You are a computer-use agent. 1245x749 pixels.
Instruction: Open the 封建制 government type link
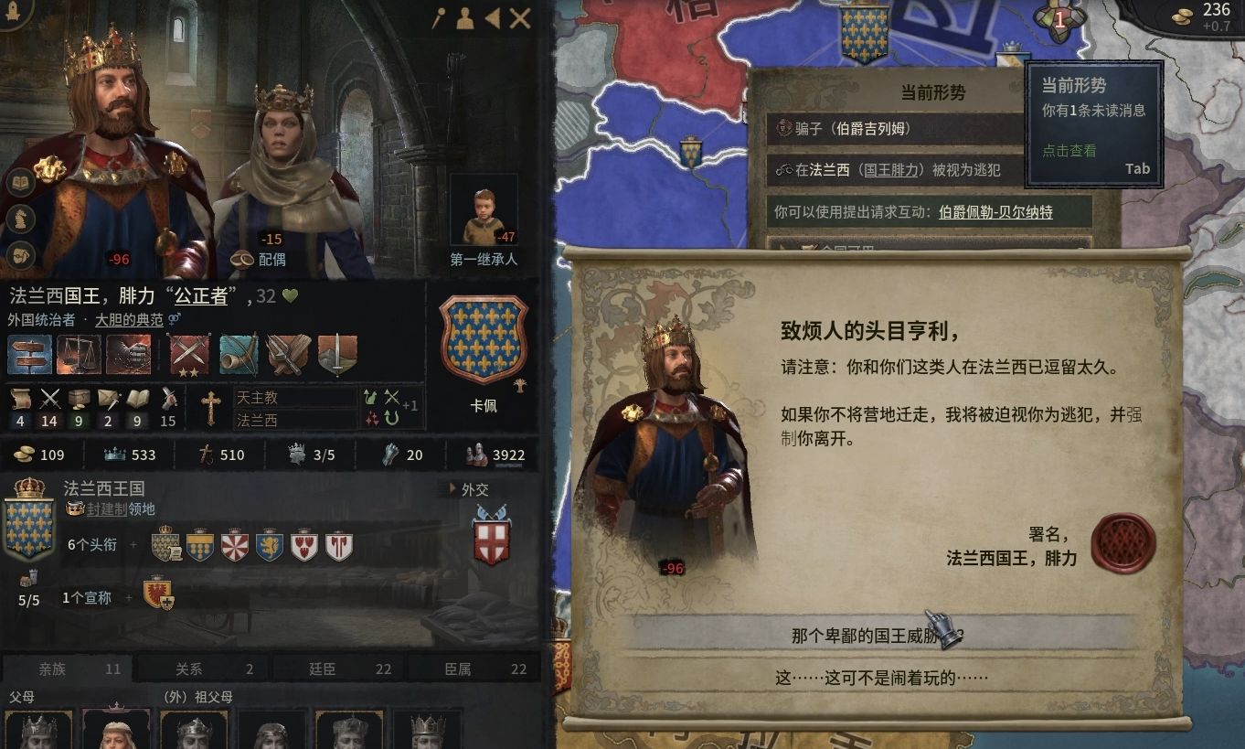pyautogui.click(x=108, y=509)
